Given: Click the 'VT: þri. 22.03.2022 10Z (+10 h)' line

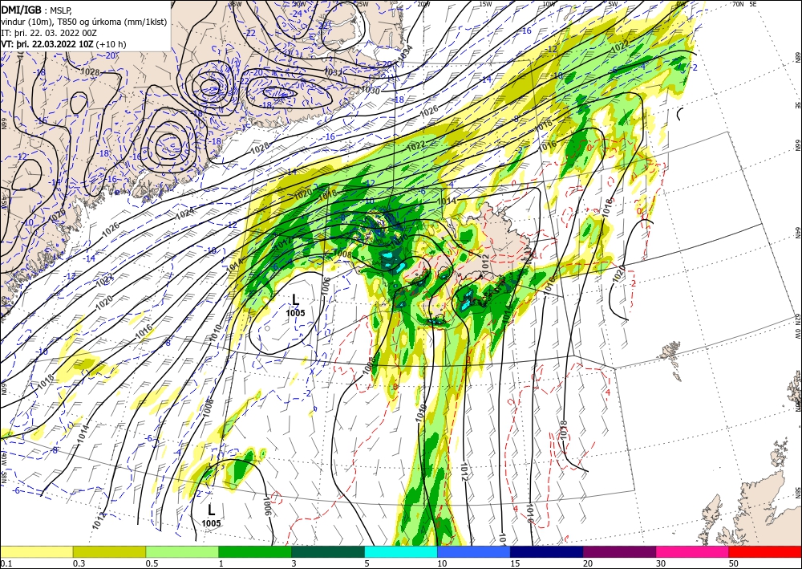Looking at the screenshot, I should click(x=63, y=44).
